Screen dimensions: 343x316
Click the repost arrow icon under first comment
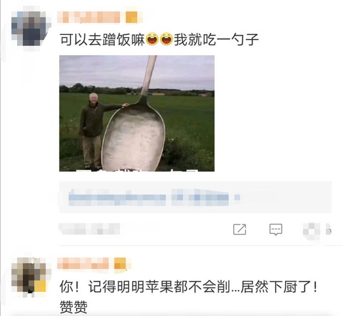(240, 229)
